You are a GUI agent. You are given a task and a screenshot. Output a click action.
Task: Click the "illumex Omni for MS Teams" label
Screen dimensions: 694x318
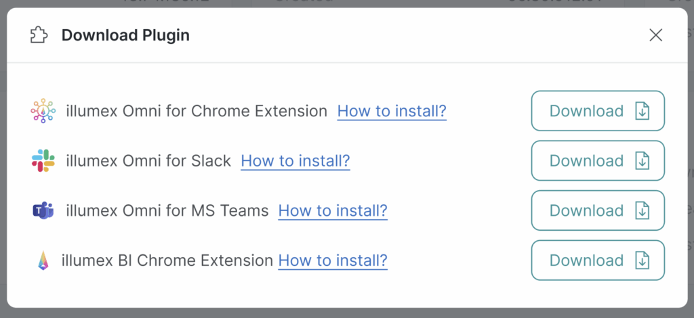pos(167,210)
